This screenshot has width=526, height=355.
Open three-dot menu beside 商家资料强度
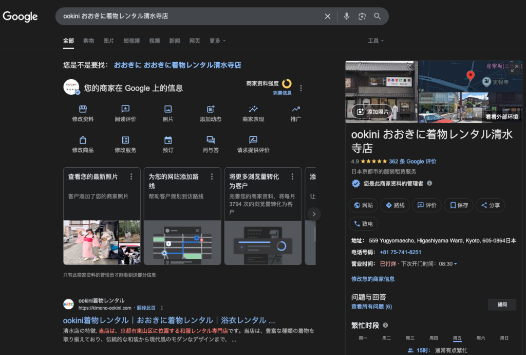click(301, 88)
